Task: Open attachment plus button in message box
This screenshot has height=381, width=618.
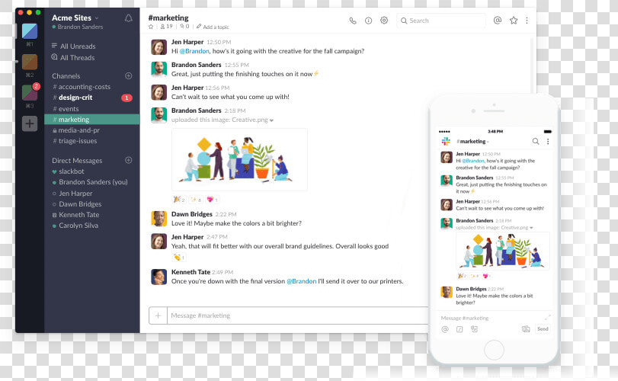Action: point(158,315)
